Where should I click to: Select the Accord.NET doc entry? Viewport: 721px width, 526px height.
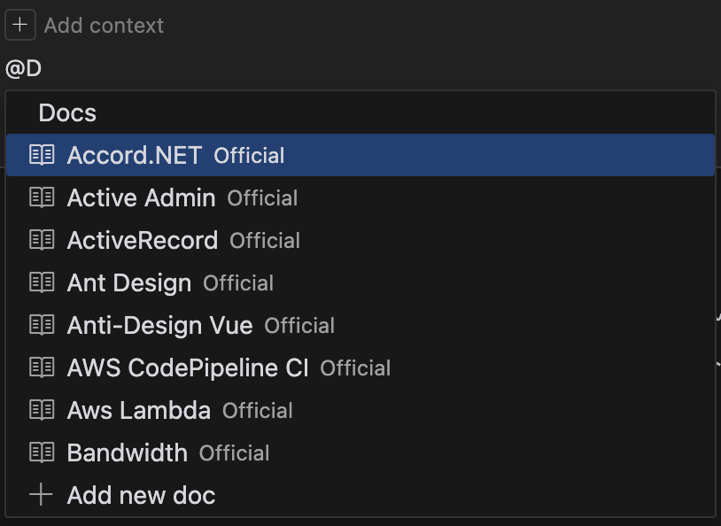point(360,155)
